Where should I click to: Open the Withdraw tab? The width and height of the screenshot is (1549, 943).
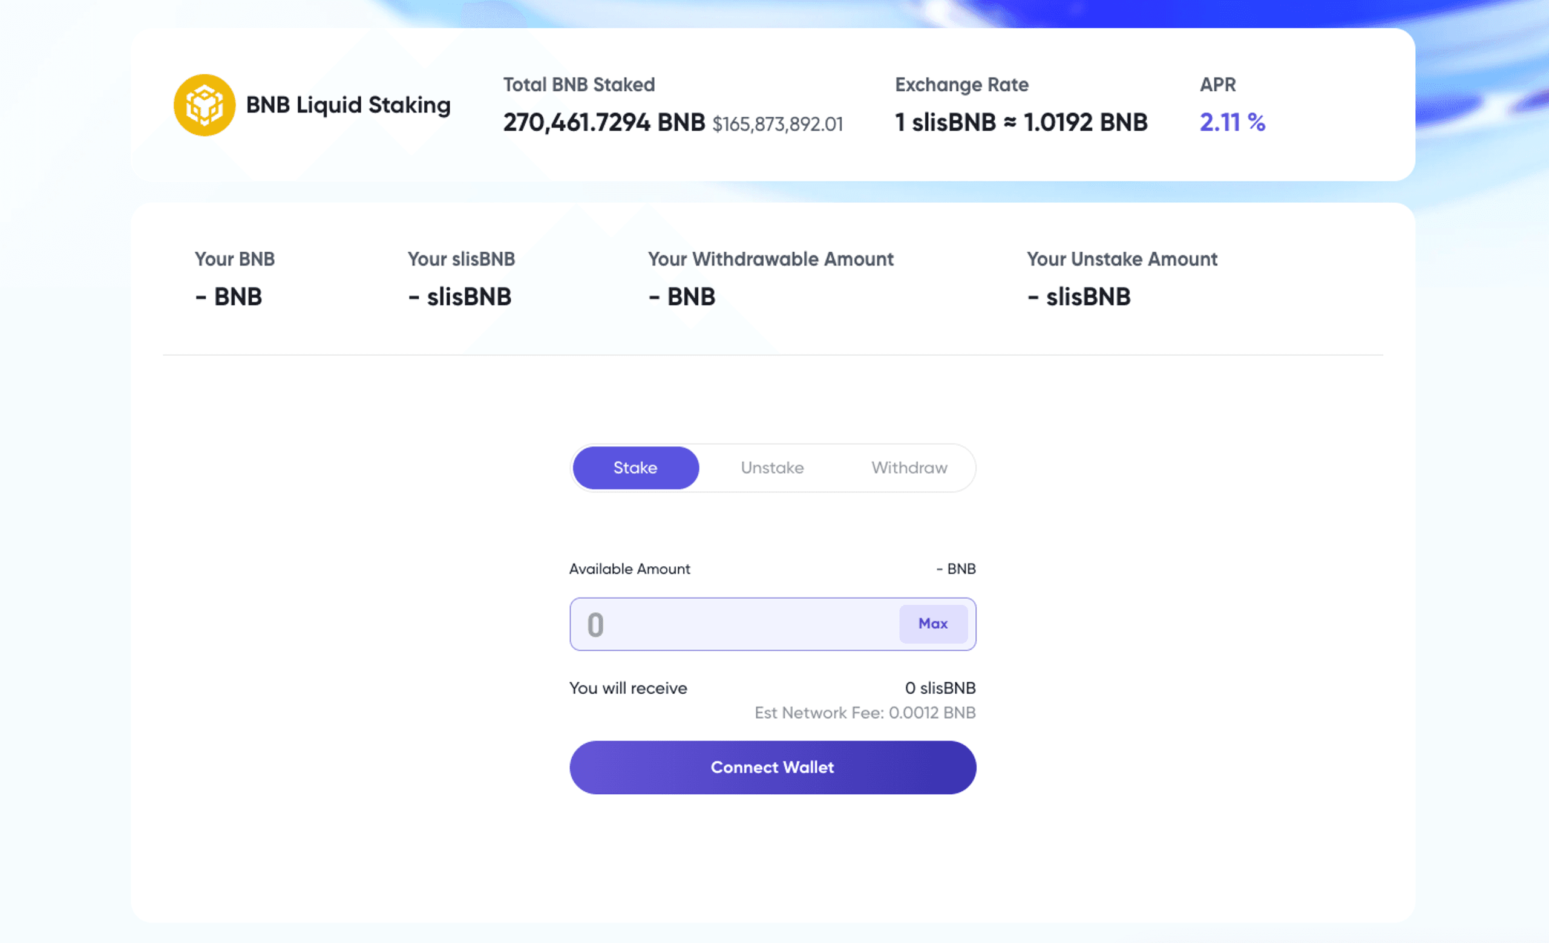pos(909,468)
